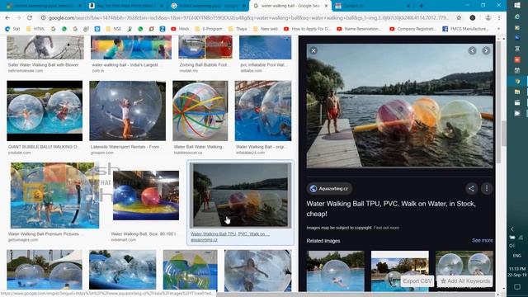Click 'Water Walking Ball TPU, PVC' preview title
Viewport: 528px width, 297px height.
click(x=390, y=209)
